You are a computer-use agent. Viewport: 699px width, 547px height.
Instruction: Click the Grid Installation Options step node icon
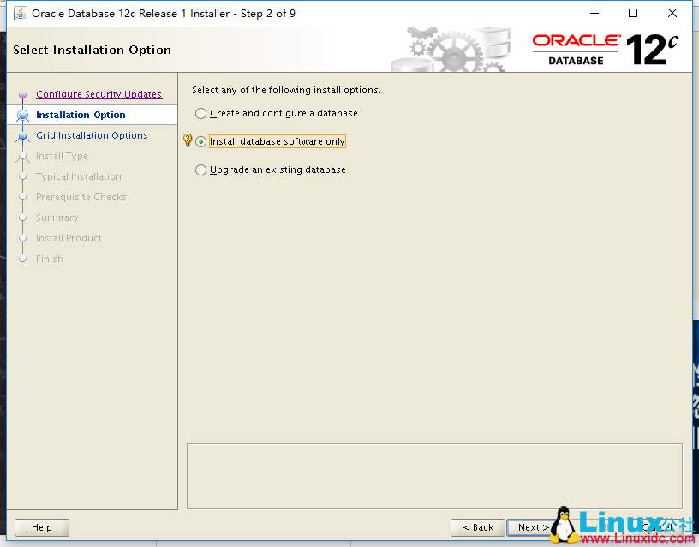22,135
